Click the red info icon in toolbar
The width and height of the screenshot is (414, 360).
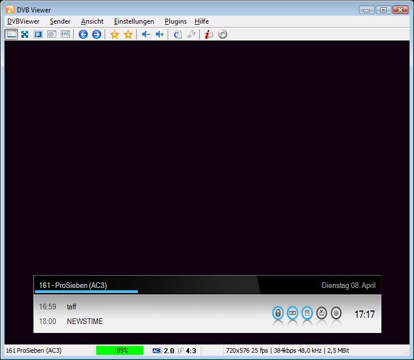tap(209, 34)
